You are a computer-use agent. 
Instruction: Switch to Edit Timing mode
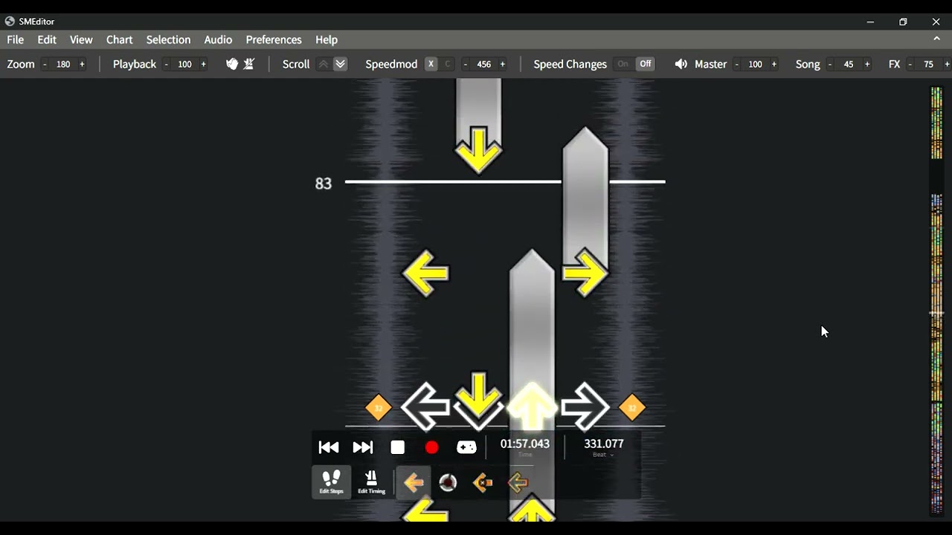[371, 482]
